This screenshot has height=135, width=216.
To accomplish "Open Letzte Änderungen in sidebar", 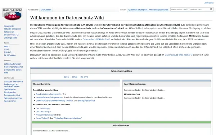I will tap(13, 64).
